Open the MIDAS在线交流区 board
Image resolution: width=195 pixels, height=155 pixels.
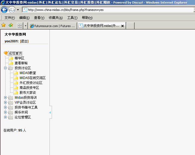pos(33,78)
